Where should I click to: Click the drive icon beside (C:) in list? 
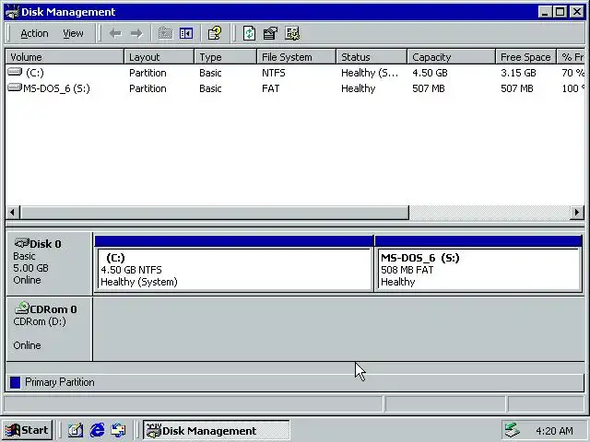[15, 72]
